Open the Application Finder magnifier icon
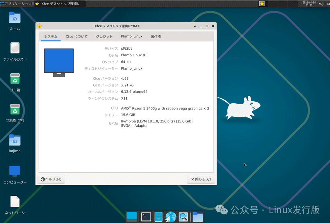 183,216
